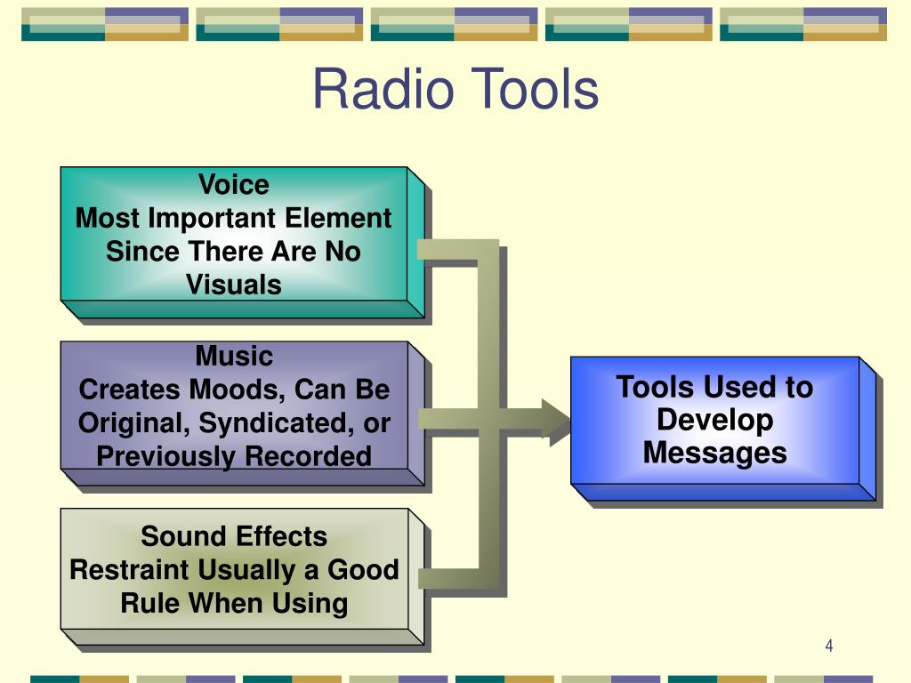Click the text 'Restraint Usually a Good'

point(234,570)
